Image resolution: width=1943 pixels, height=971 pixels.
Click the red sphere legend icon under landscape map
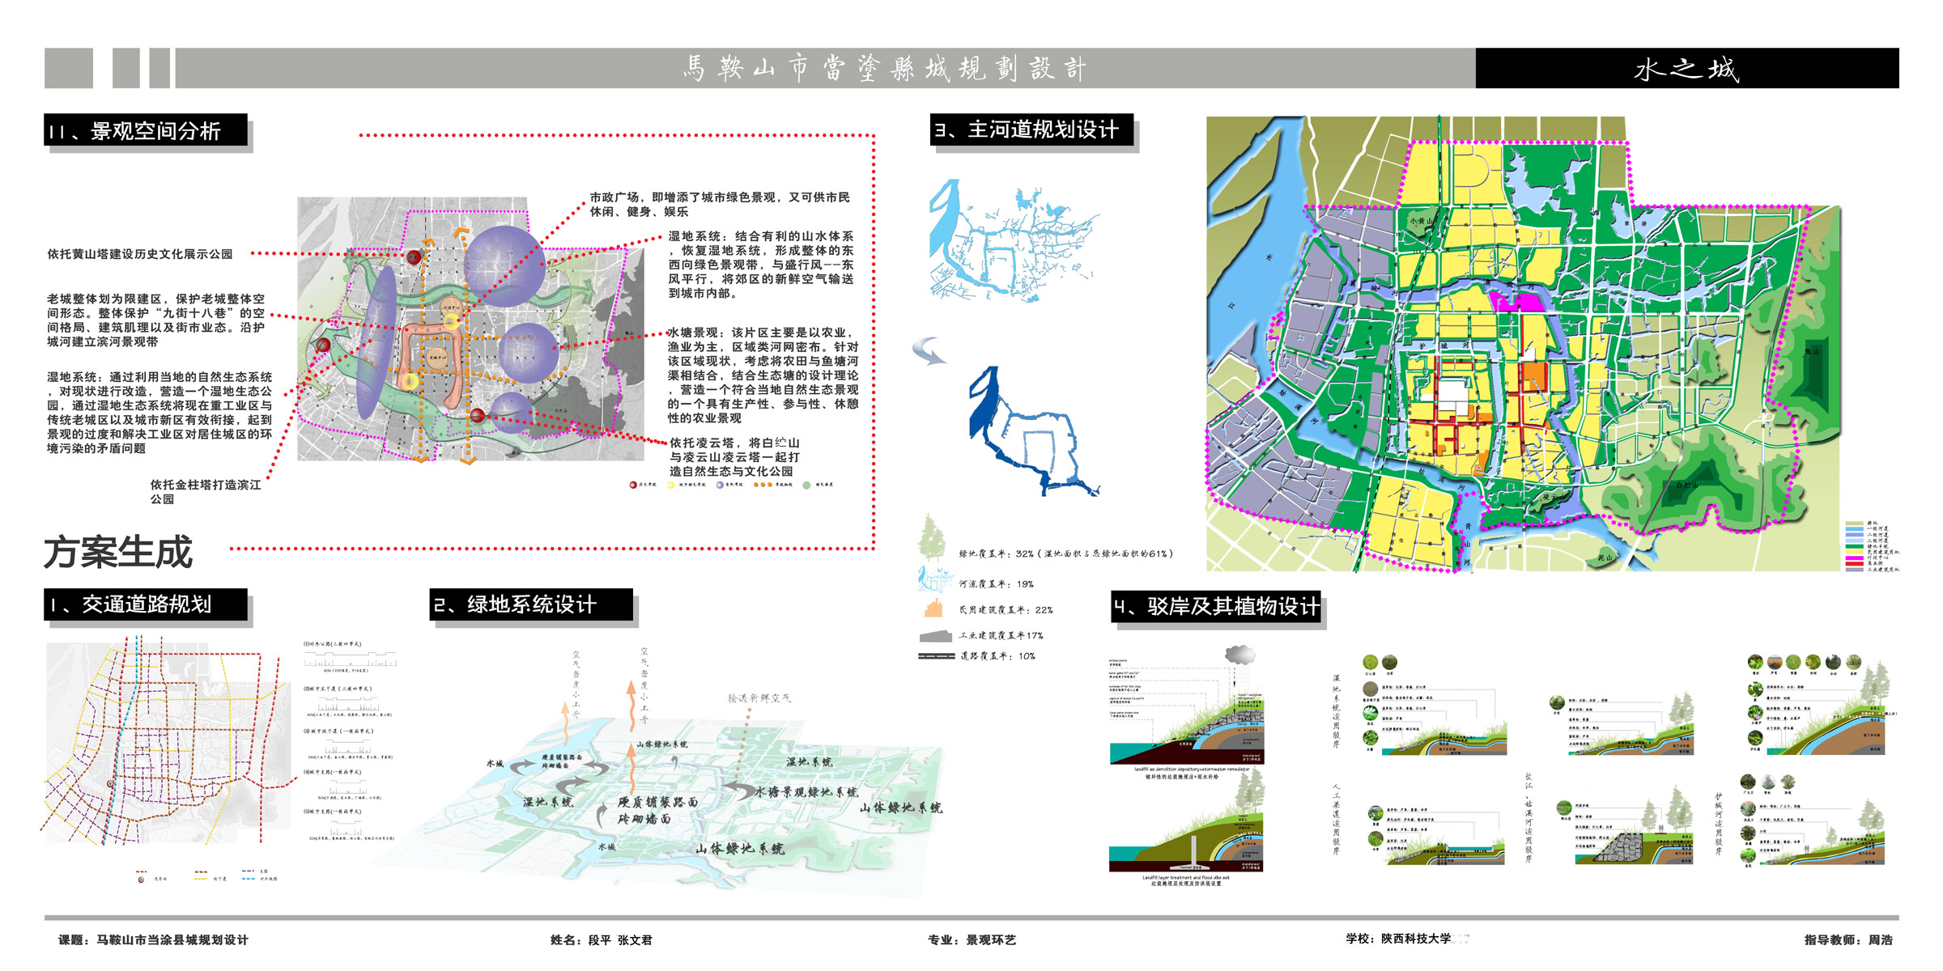pyautogui.click(x=633, y=485)
